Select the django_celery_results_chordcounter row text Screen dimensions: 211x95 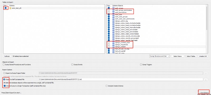tap(127, 36)
